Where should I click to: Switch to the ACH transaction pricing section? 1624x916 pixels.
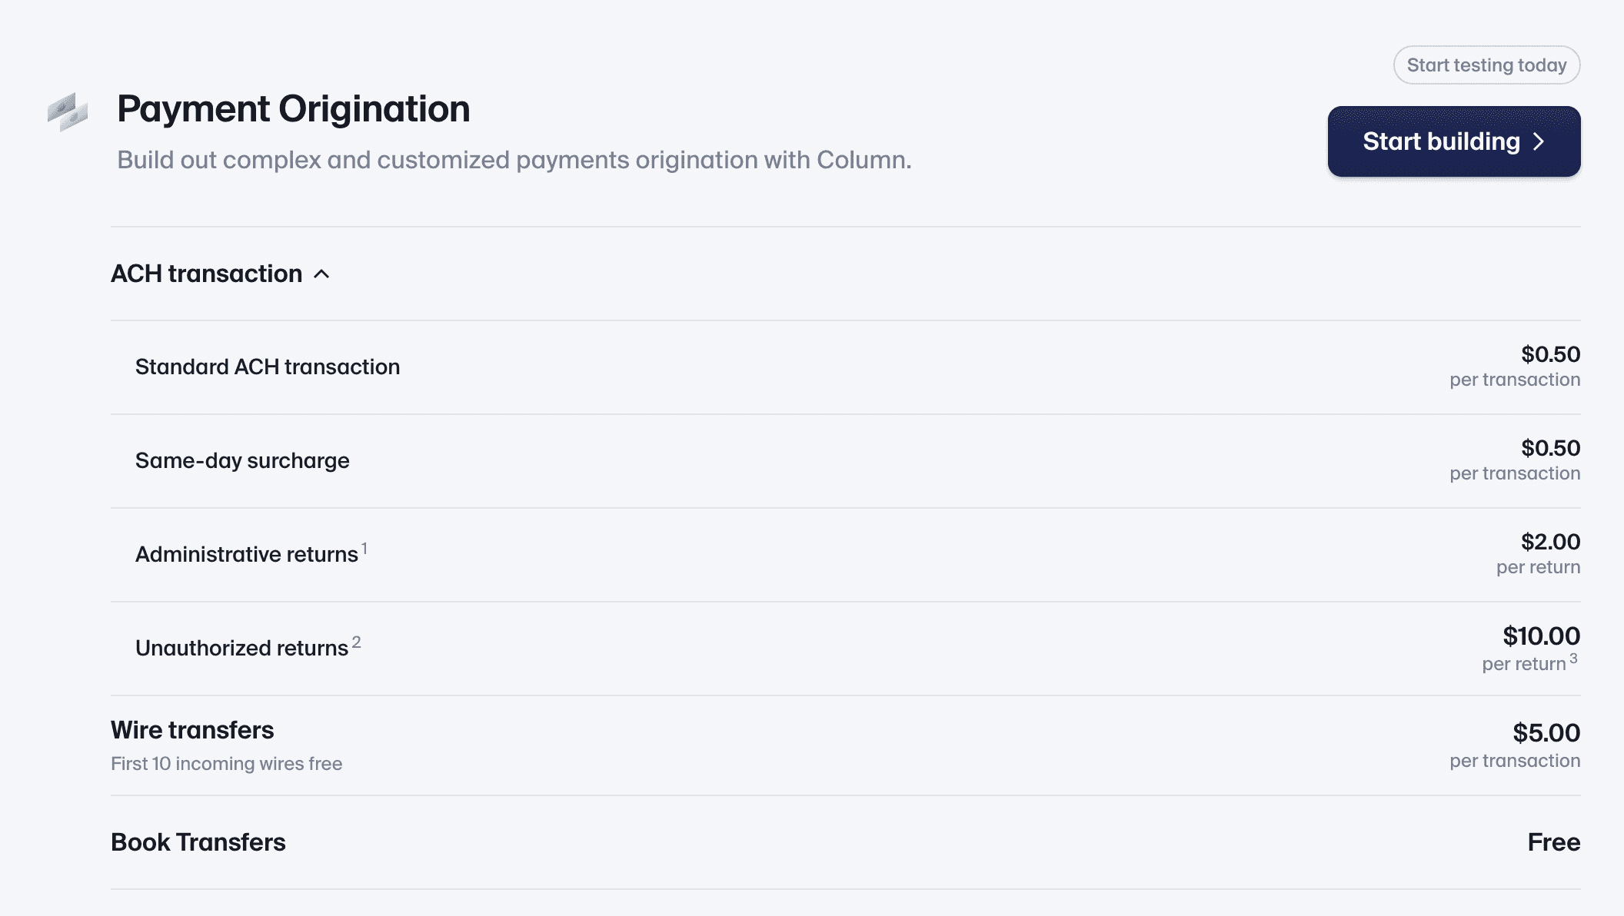[x=208, y=274]
